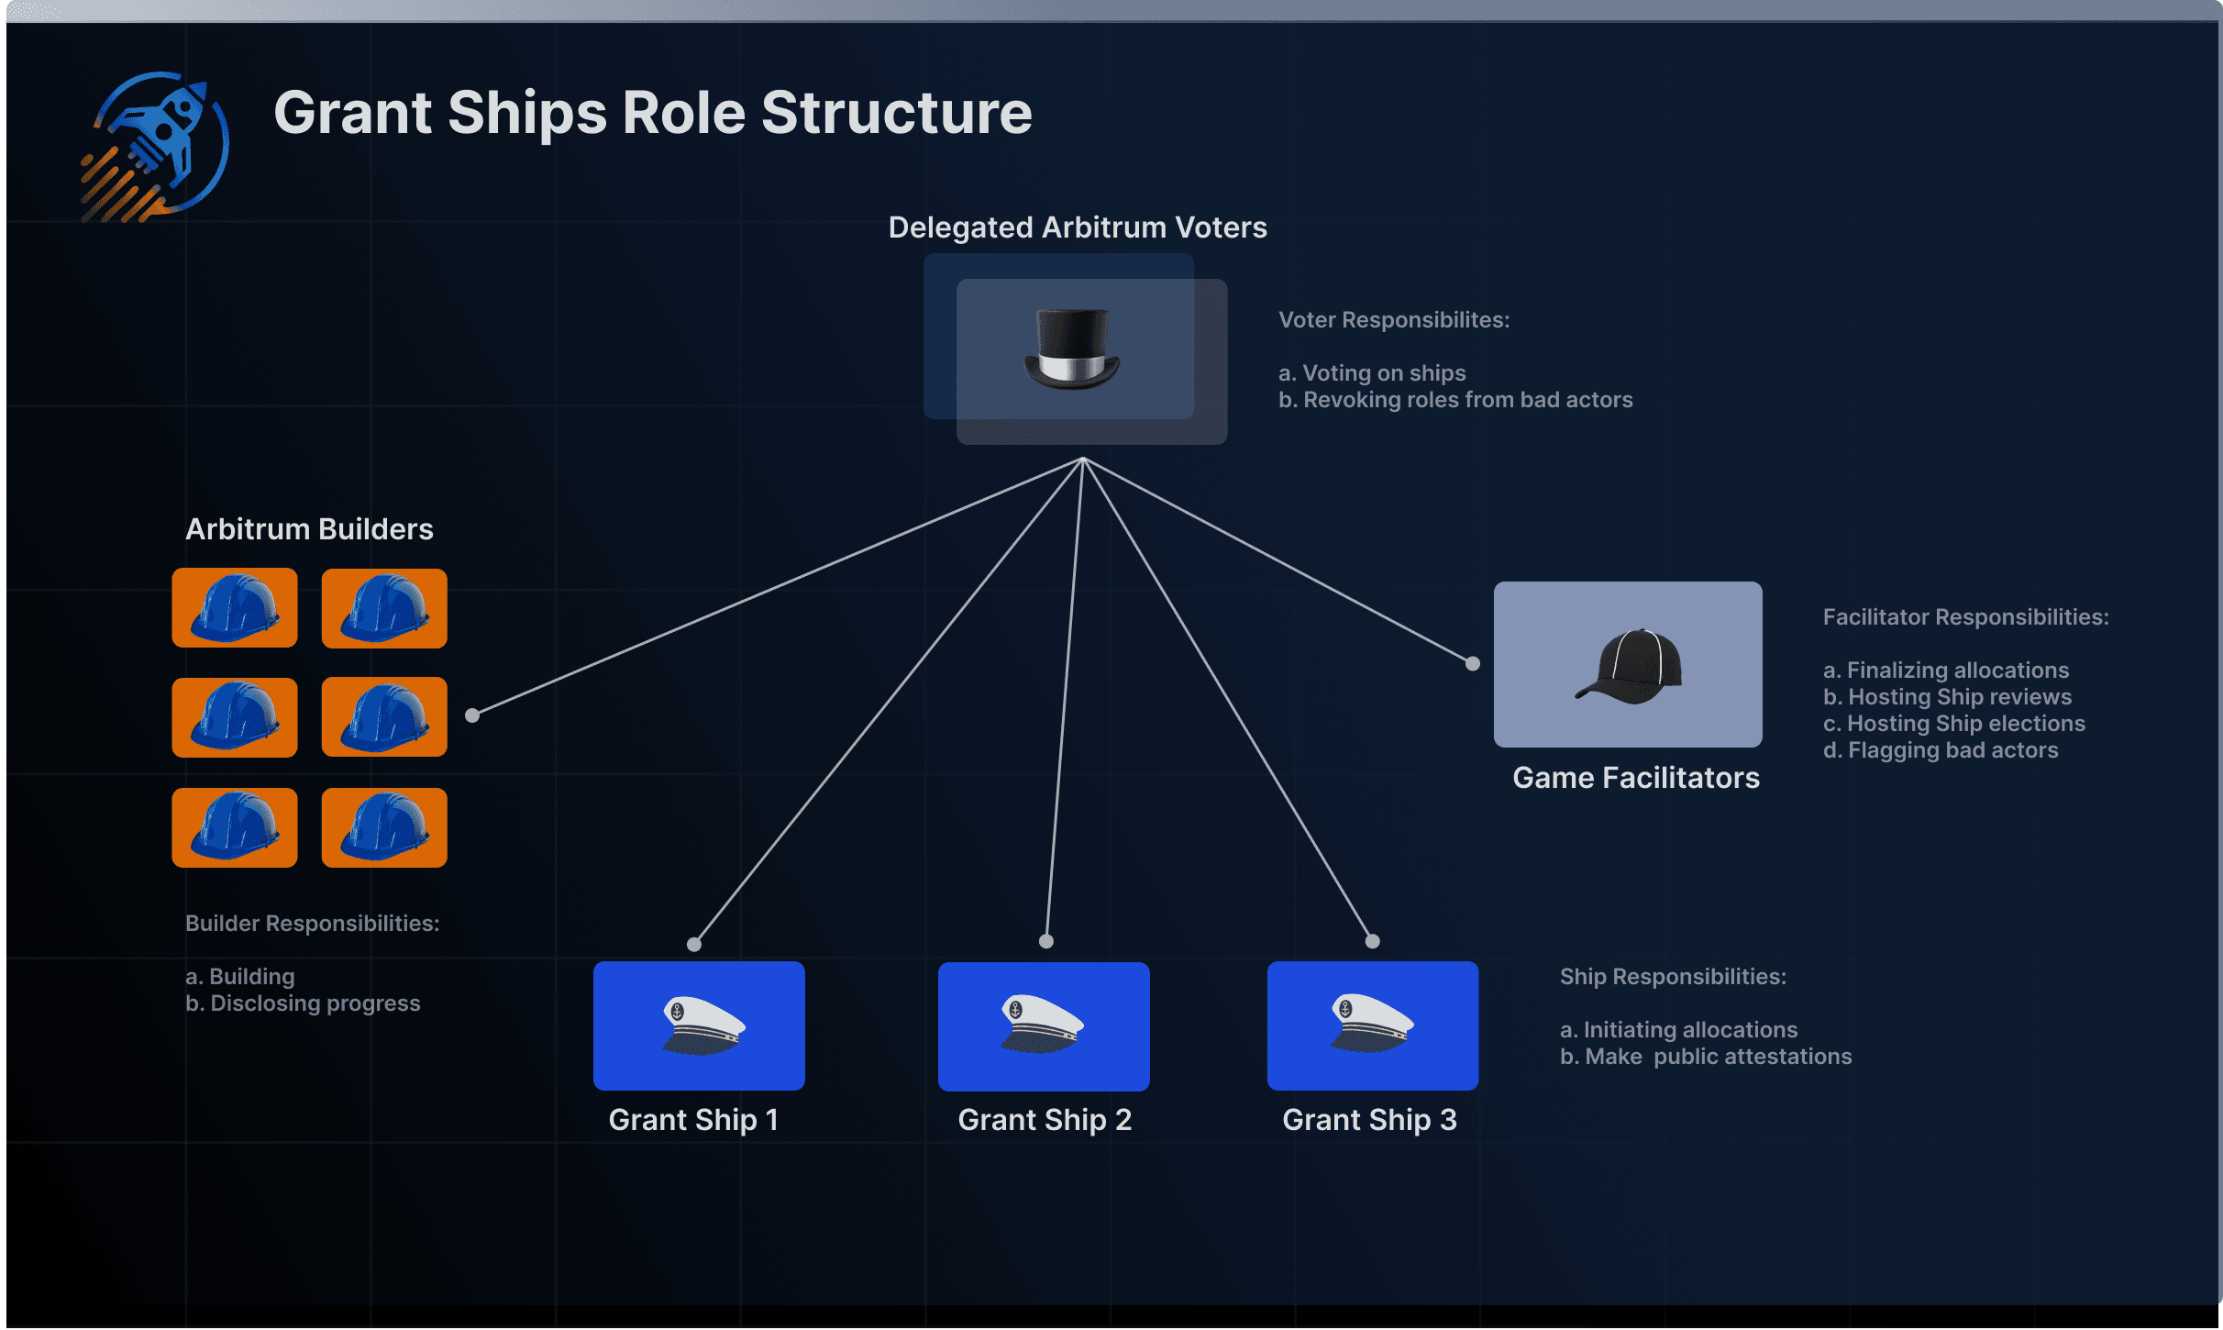Click 'b. Disclosing progress' text
The height and width of the screenshot is (1330, 2223).
click(x=303, y=1003)
